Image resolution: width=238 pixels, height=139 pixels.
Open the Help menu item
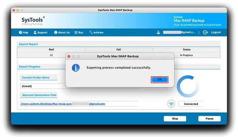(24, 33)
